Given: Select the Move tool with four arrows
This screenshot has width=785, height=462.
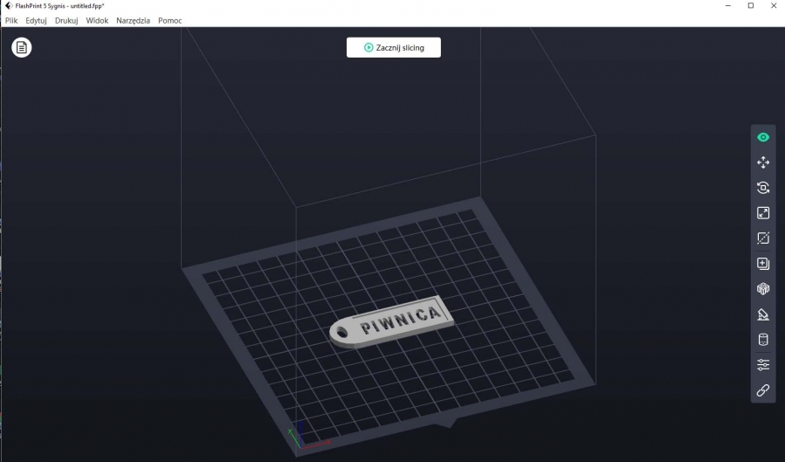Looking at the screenshot, I should [763, 162].
